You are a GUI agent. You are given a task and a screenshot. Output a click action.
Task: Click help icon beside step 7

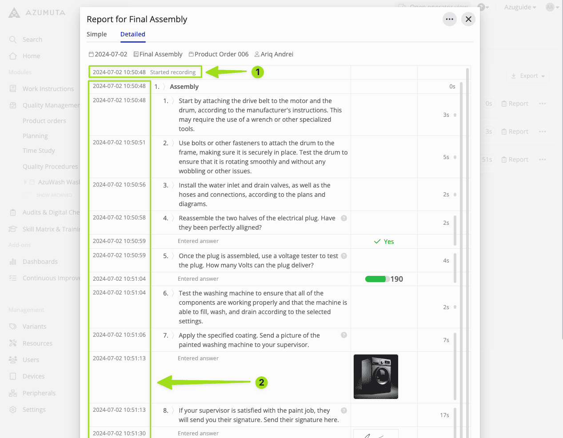(x=343, y=335)
